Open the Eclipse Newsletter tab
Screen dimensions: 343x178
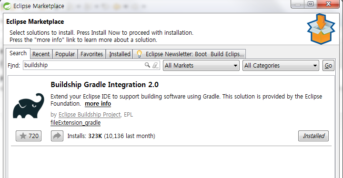[x=190, y=54]
